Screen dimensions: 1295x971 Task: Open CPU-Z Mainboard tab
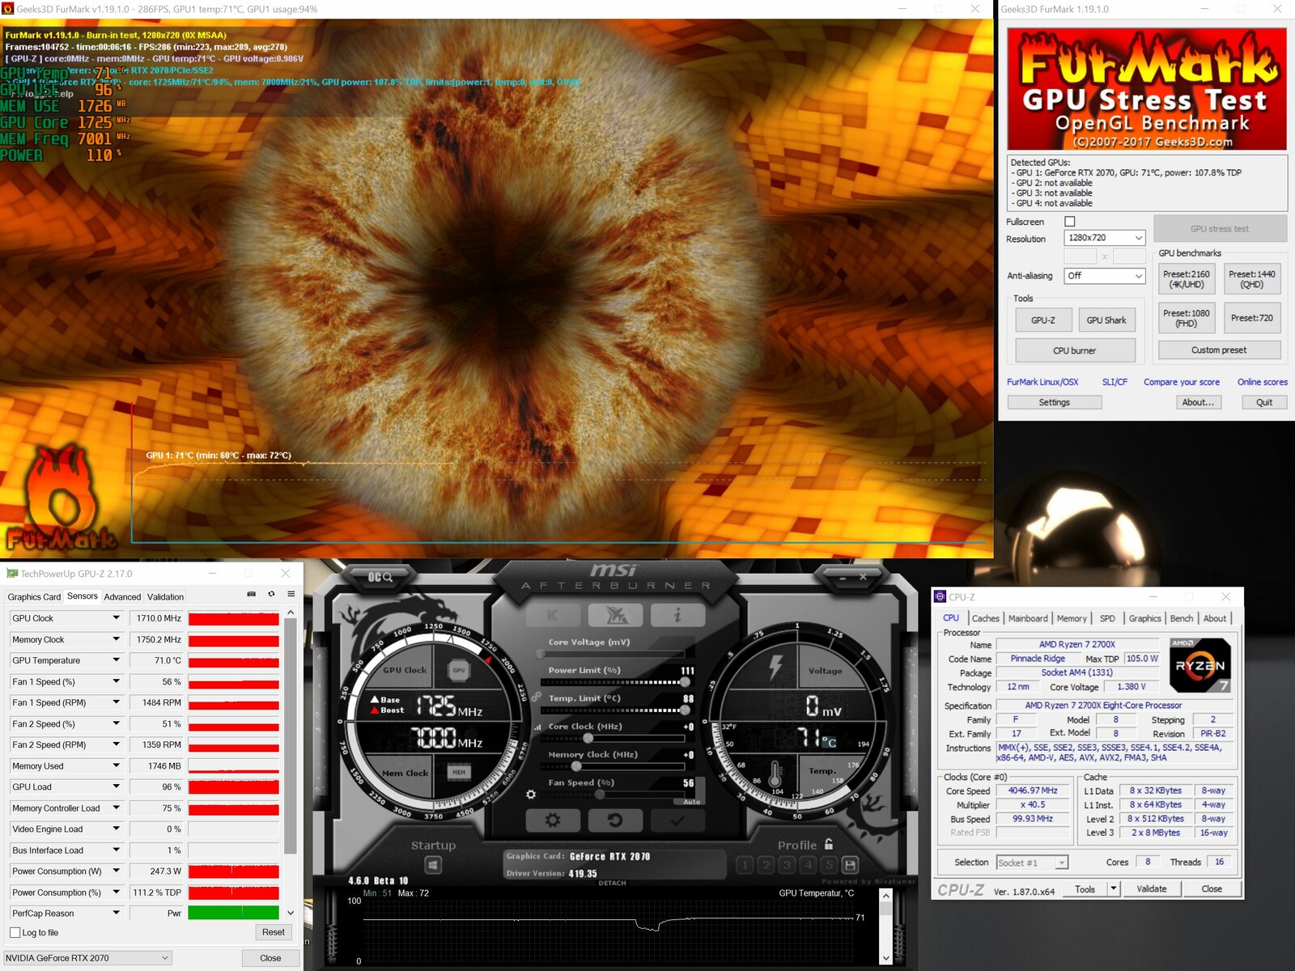(1028, 618)
